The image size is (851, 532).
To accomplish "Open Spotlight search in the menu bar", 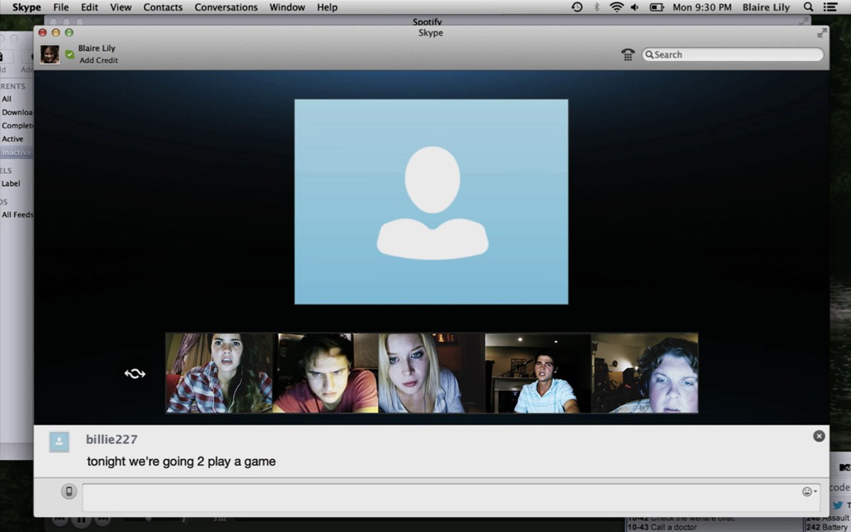I will (808, 7).
